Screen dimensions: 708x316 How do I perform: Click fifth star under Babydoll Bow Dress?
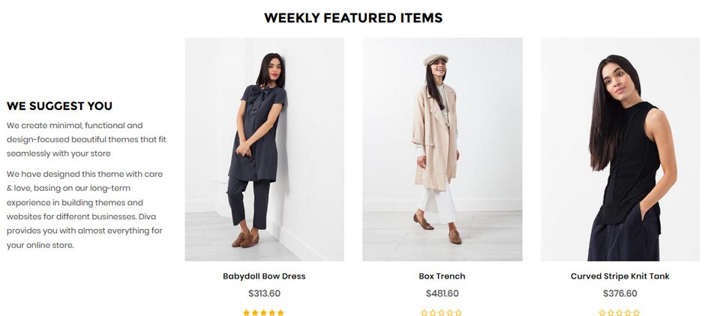pos(281,312)
